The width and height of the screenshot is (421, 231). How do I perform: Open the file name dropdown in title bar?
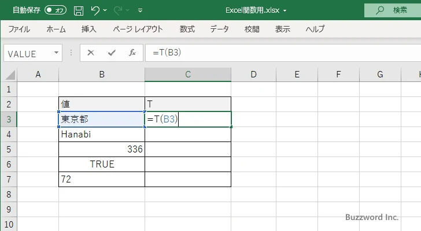click(285, 10)
